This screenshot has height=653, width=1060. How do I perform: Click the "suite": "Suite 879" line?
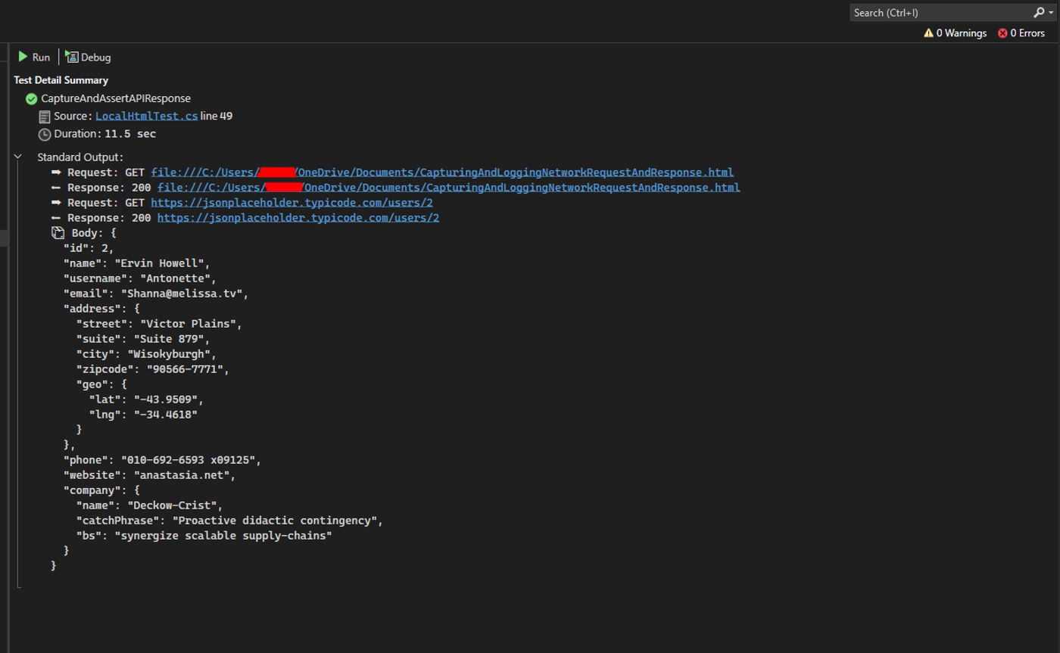click(x=143, y=339)
